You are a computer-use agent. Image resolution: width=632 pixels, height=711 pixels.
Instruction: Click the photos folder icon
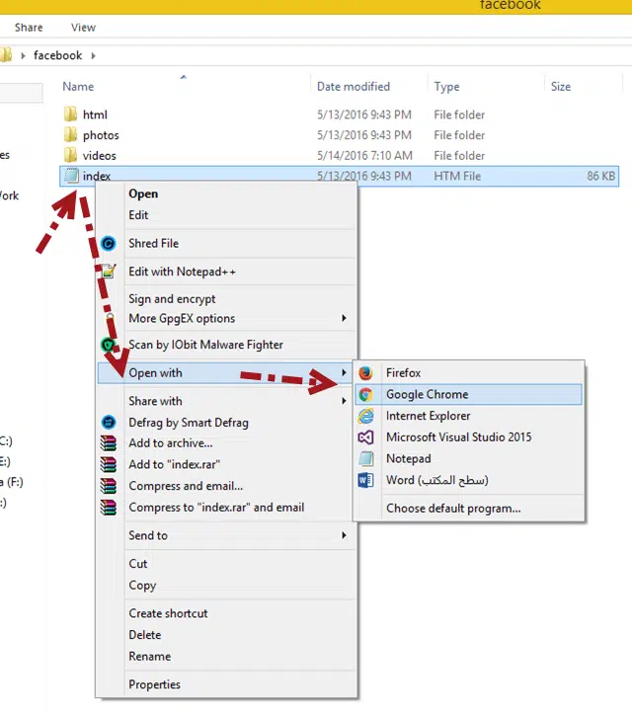pyautogui.click(x=70, y=134)
